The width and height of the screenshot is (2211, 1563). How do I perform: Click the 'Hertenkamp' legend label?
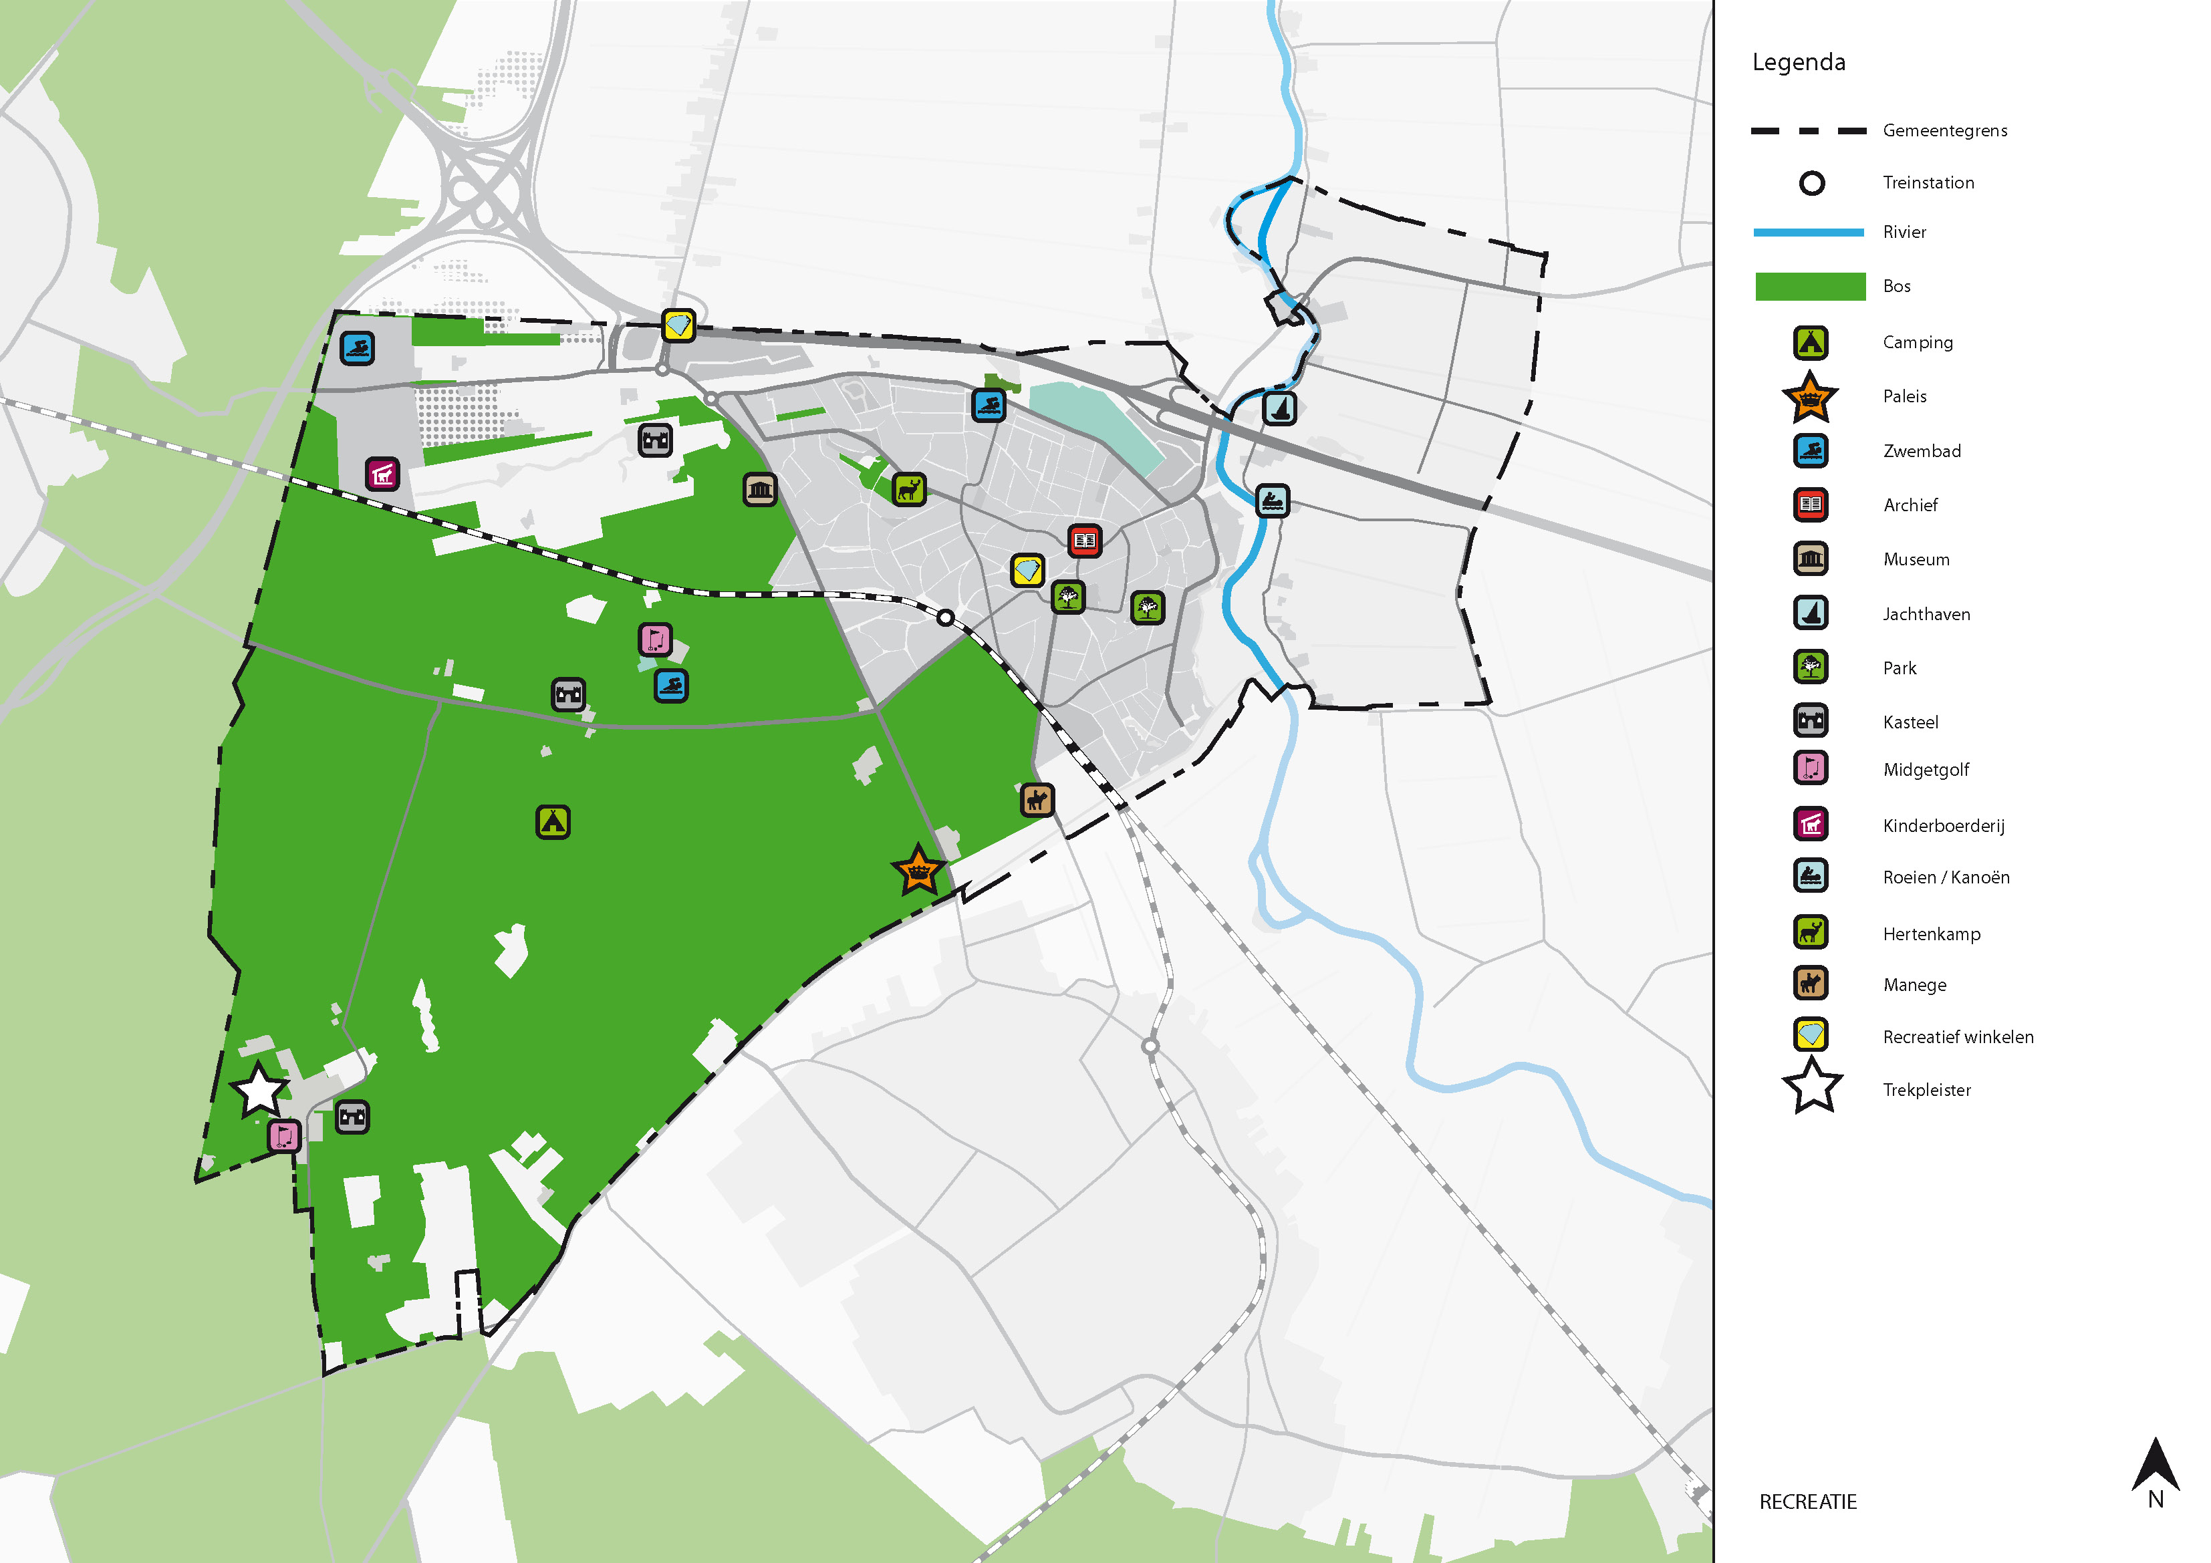tap(1932, 934)
